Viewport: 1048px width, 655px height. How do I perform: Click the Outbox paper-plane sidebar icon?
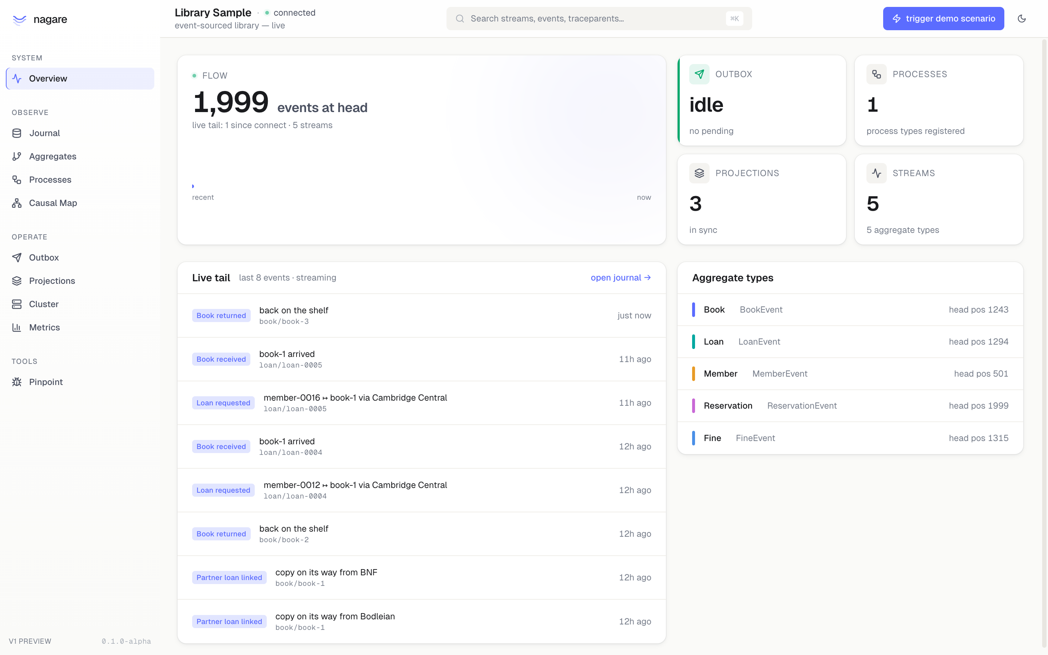[17, 258]
